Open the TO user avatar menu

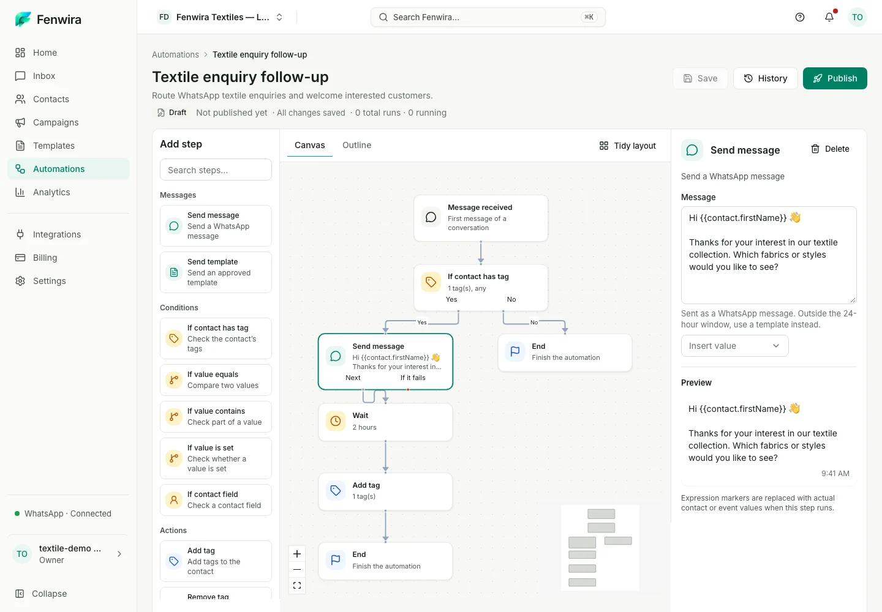[858, 17]
